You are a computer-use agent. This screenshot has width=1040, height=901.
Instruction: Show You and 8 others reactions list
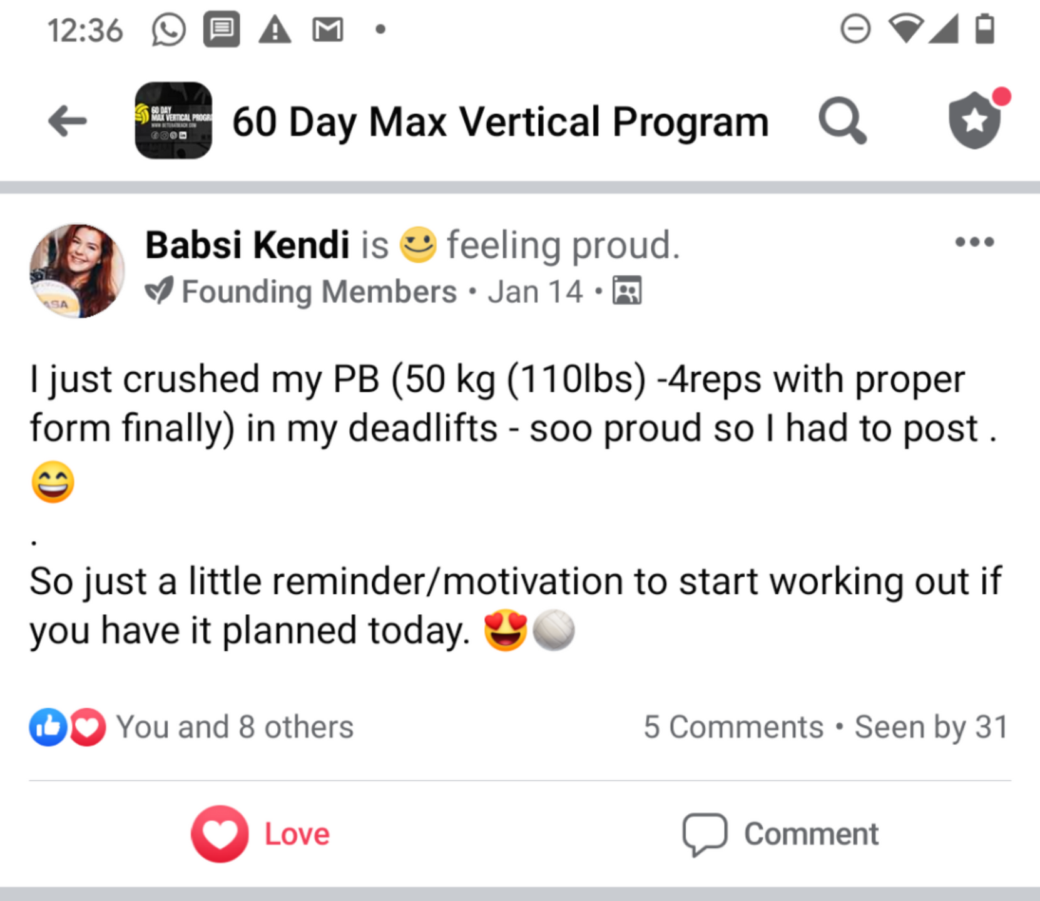(x=235, y=727)
